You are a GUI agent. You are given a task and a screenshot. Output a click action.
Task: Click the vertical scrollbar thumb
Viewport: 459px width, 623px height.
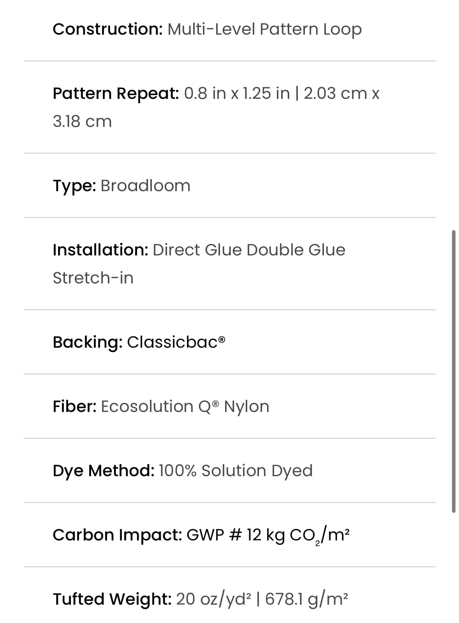click(453, 371)
